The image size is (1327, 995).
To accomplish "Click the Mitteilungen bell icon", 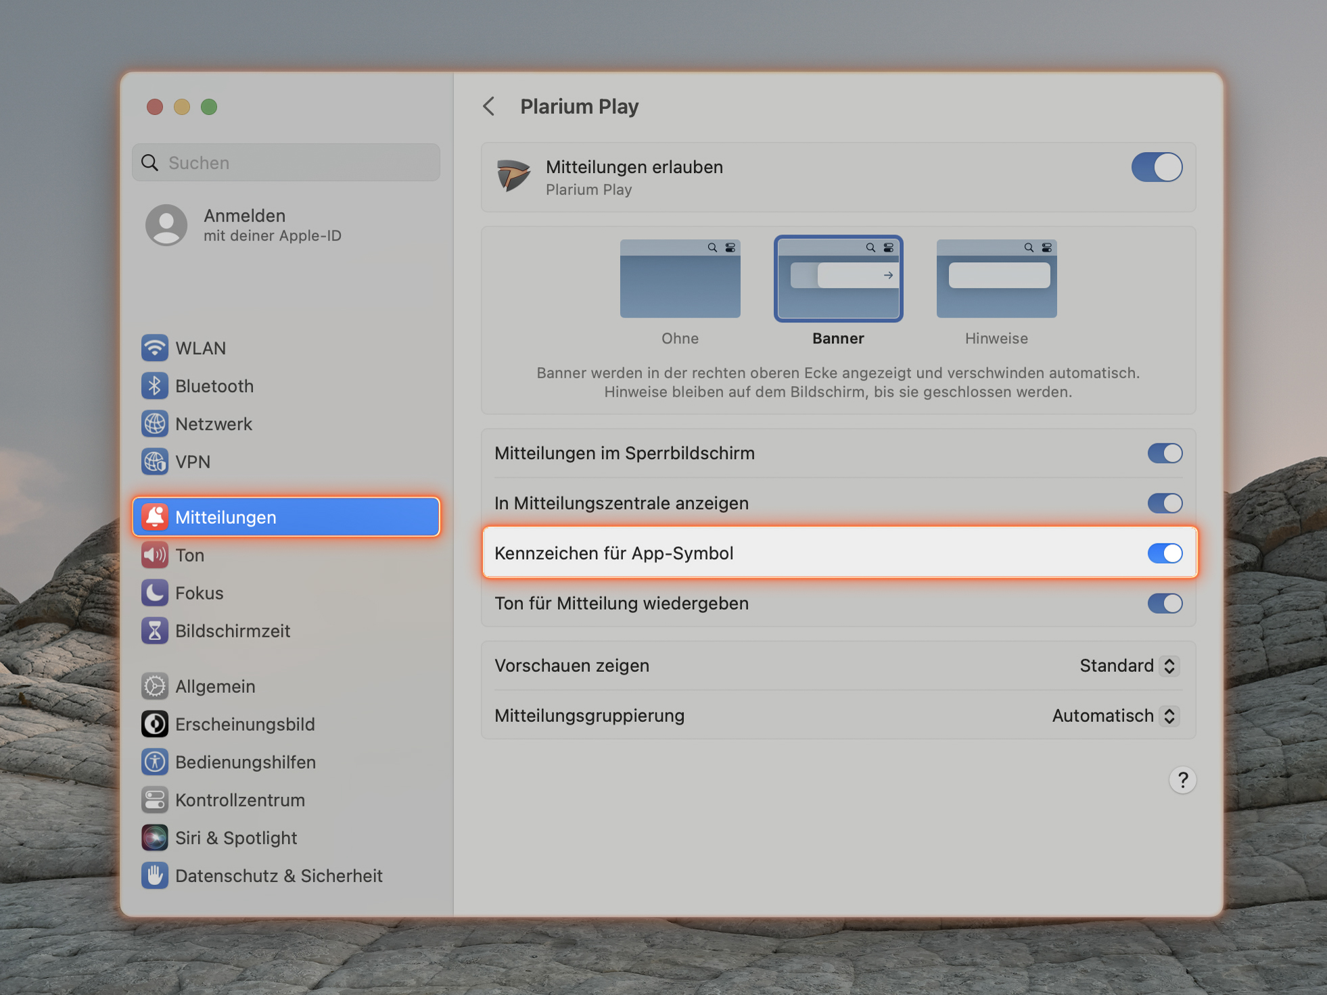I will click(155, 517).
